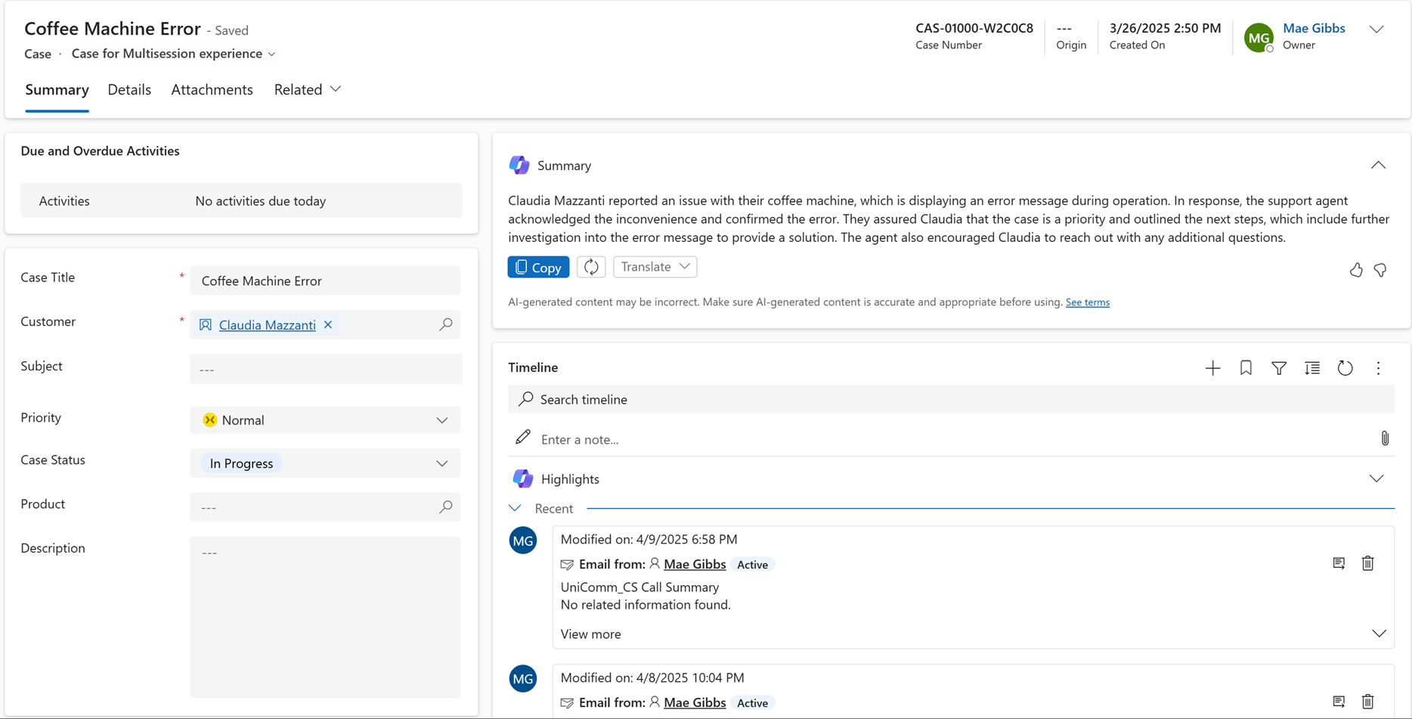Open the Case Status dropdown
Image resolution: width=1412 pixels, height=719 pixels.
441,463
